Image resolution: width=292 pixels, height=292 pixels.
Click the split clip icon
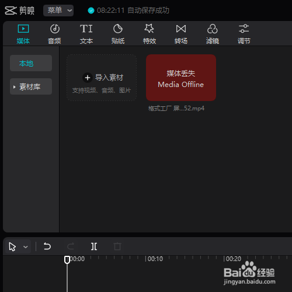point(94,246)
